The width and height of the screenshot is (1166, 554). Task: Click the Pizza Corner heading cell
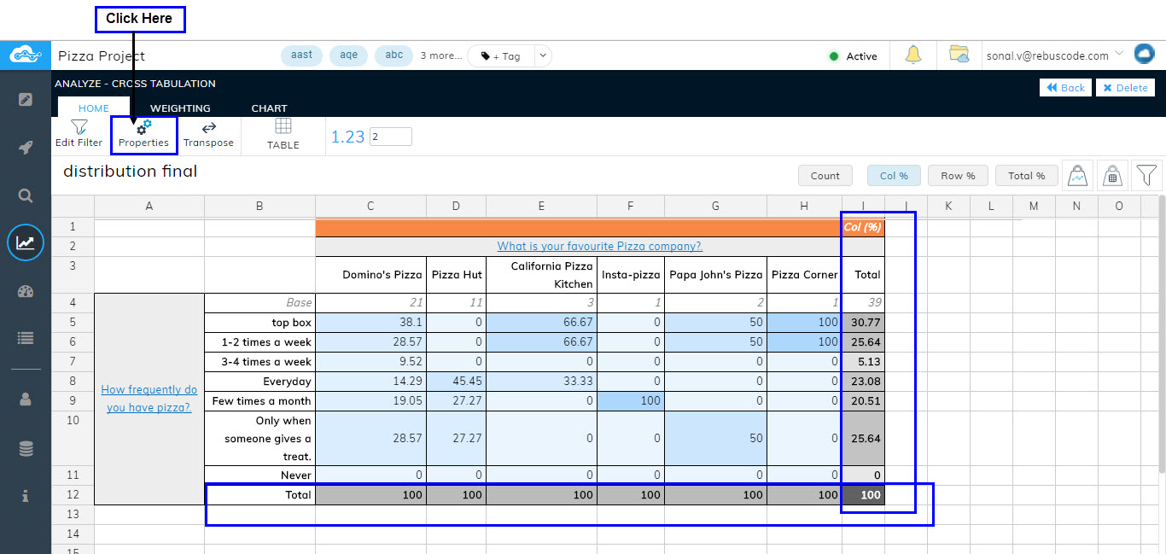pos(804,275)
